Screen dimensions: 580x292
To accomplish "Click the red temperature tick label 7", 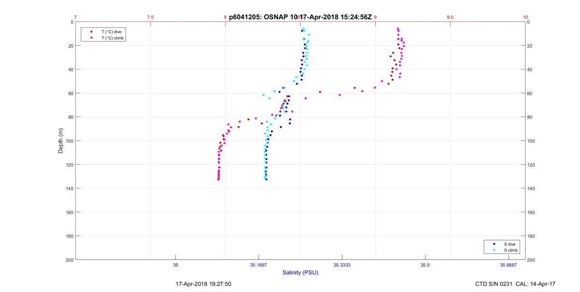I will [x=75, y=17].
